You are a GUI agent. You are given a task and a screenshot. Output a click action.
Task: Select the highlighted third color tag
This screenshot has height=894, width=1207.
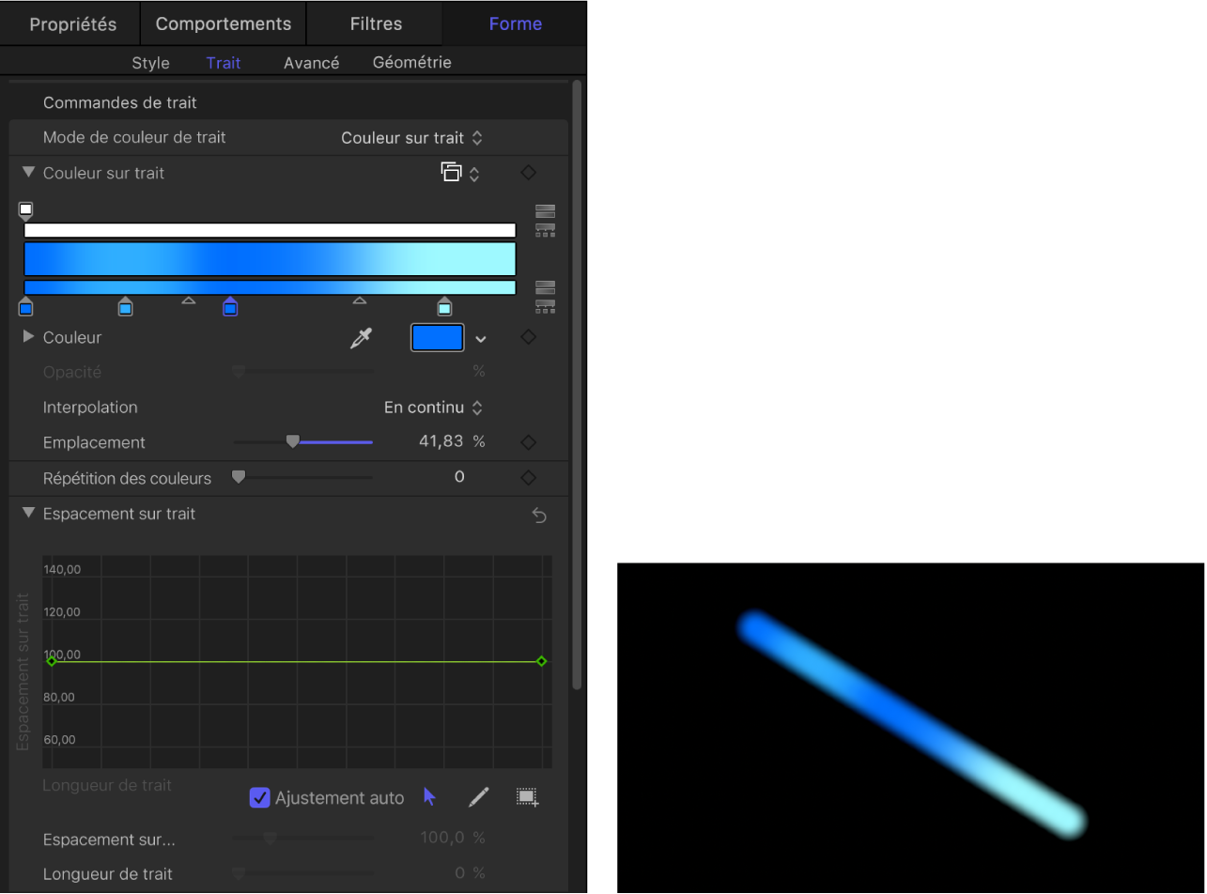click(x=230, y=306)
